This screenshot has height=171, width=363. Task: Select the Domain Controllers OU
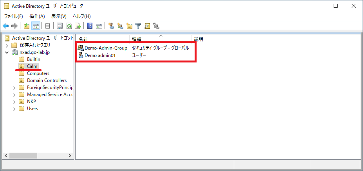click(x=47, y=80)
